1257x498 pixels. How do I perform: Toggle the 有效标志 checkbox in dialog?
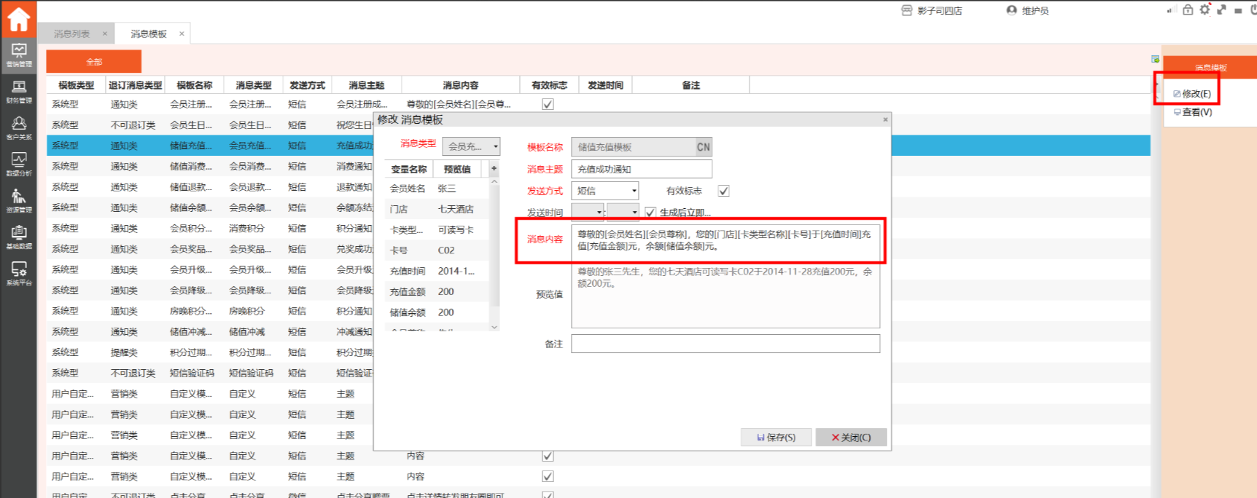coord(723,191)
